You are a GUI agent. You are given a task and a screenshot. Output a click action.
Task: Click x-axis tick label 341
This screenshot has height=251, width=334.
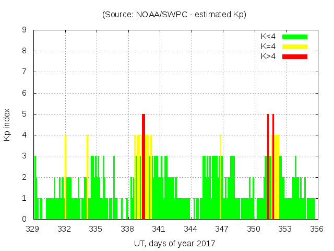pos(159,229)
